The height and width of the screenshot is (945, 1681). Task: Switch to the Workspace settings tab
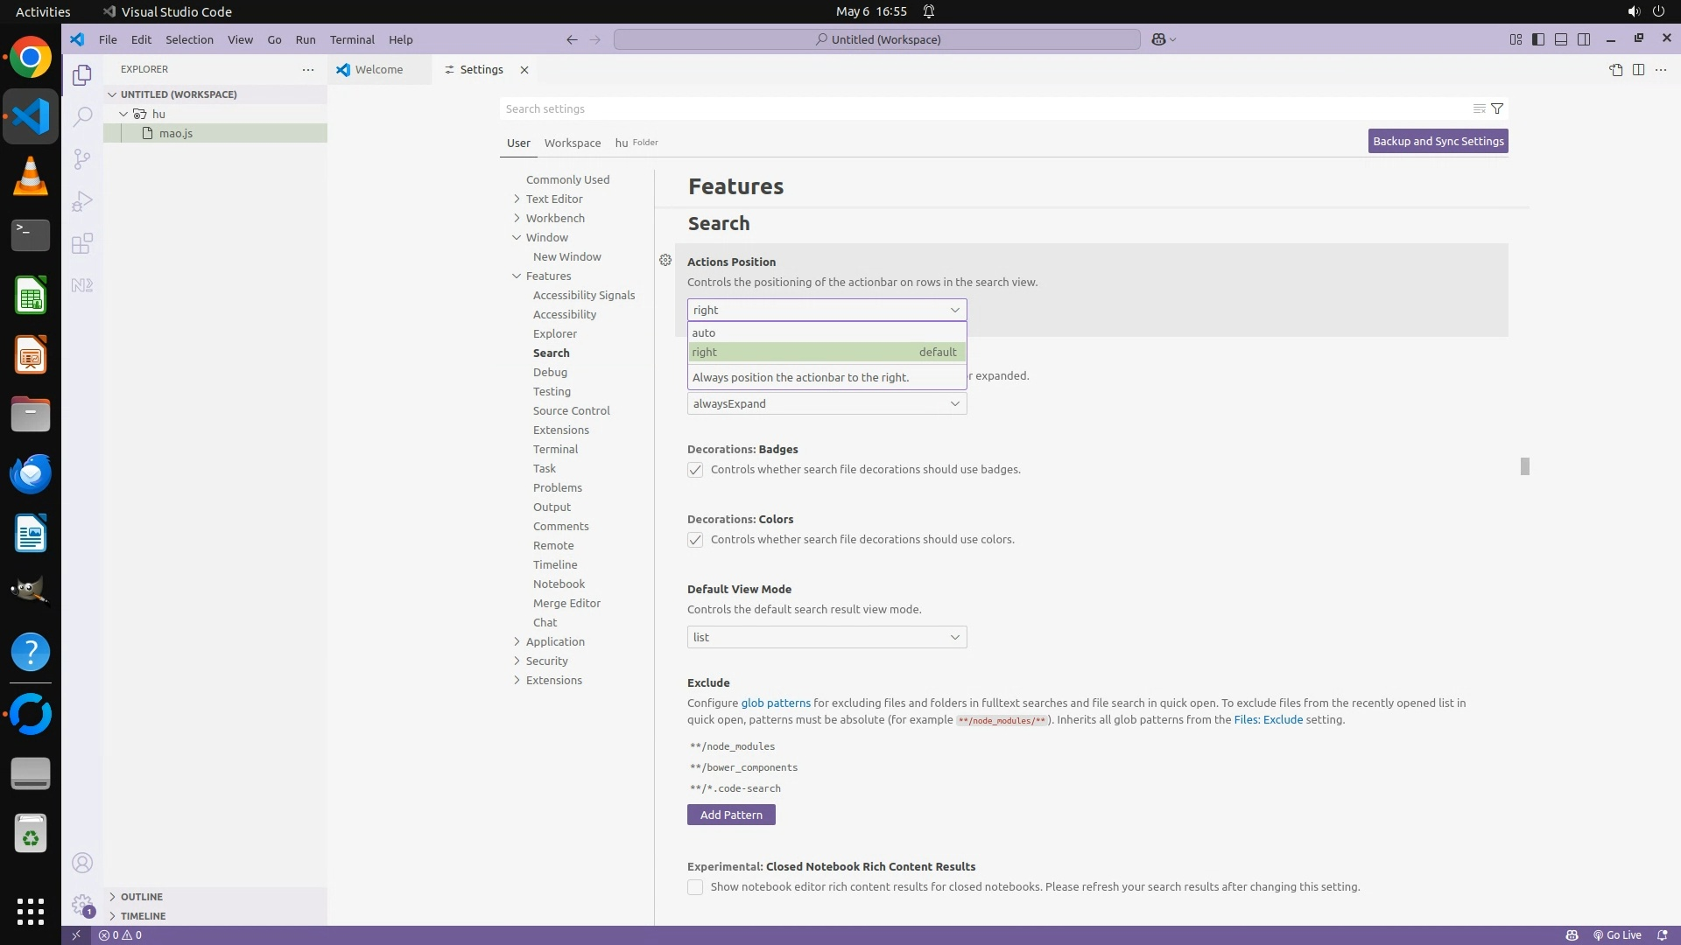tap(572, 143)
